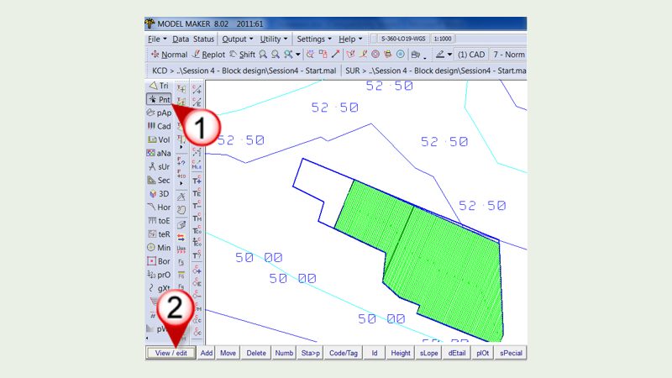The width and height of the screenshot is (672, 378).
Task: Open the Sec sections module
Action: pos(159,181)
